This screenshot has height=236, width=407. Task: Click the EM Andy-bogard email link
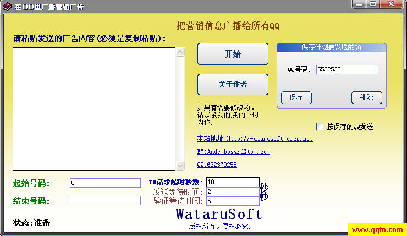pos(233,151)
